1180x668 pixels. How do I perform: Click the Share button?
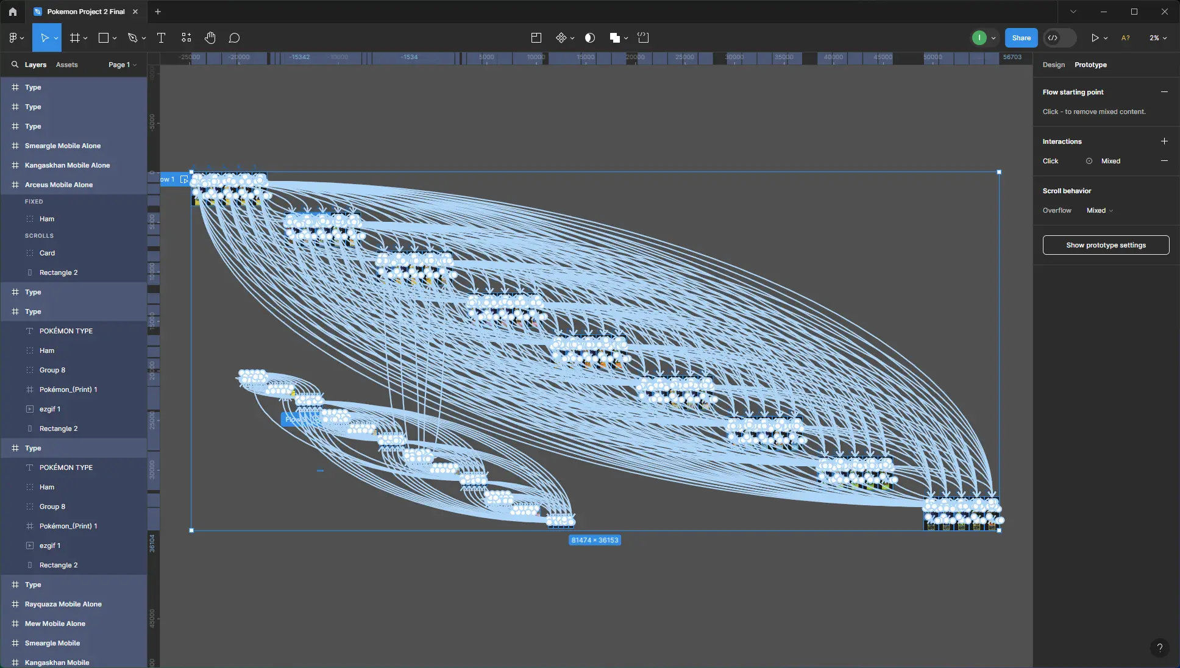click(x=1021, y=38)
